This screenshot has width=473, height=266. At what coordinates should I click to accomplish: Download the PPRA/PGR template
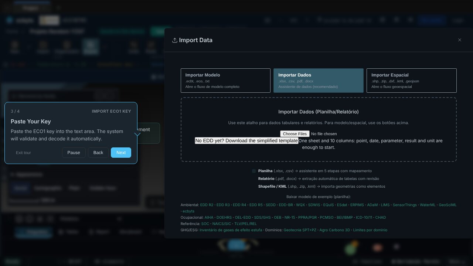click(x=307, y=217)
